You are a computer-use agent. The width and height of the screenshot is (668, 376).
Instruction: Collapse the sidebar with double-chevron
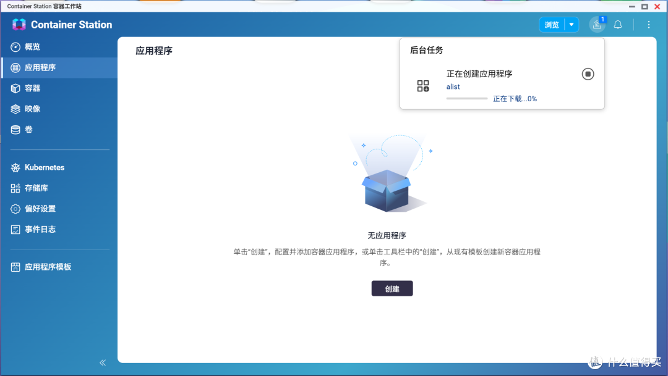pyautogui.click(x=103, y=362)
